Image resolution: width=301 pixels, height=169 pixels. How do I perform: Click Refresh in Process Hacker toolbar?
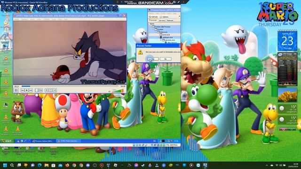tap(153, 17)
